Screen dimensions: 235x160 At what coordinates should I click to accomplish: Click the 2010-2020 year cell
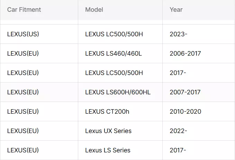[186, 112]
